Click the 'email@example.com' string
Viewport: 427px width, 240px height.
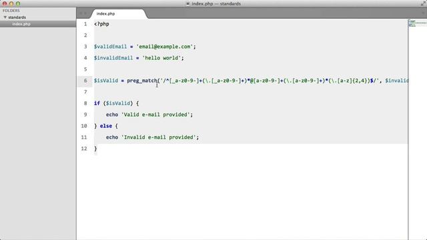[x=165, y=47]
